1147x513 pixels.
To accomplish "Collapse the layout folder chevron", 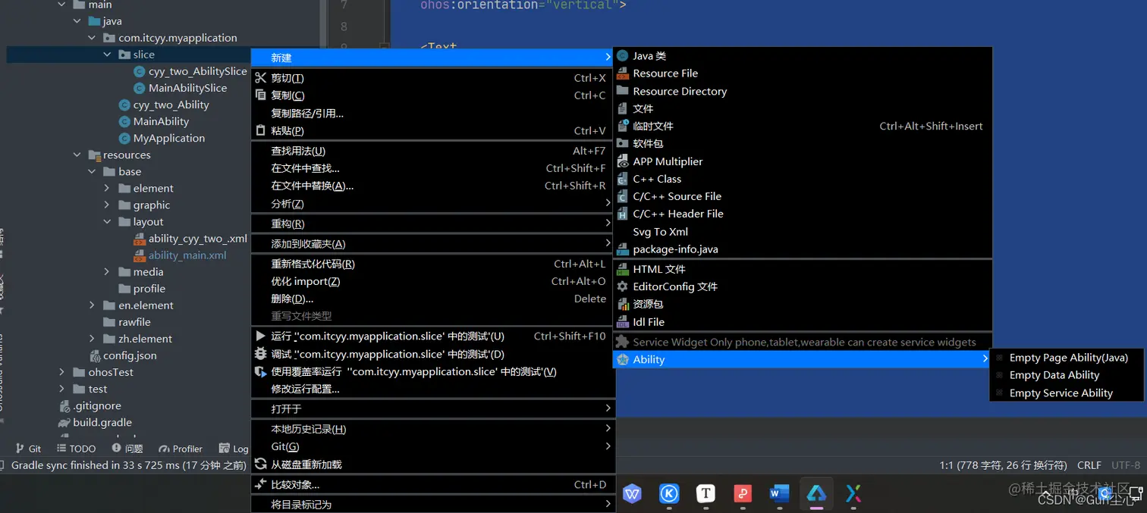I will tap(107, 222).
